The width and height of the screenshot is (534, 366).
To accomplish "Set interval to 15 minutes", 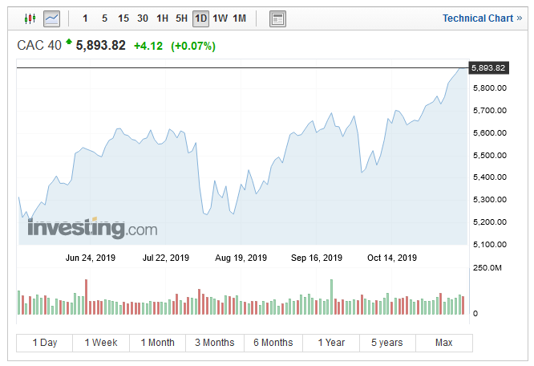I will [x=123, y=18].
